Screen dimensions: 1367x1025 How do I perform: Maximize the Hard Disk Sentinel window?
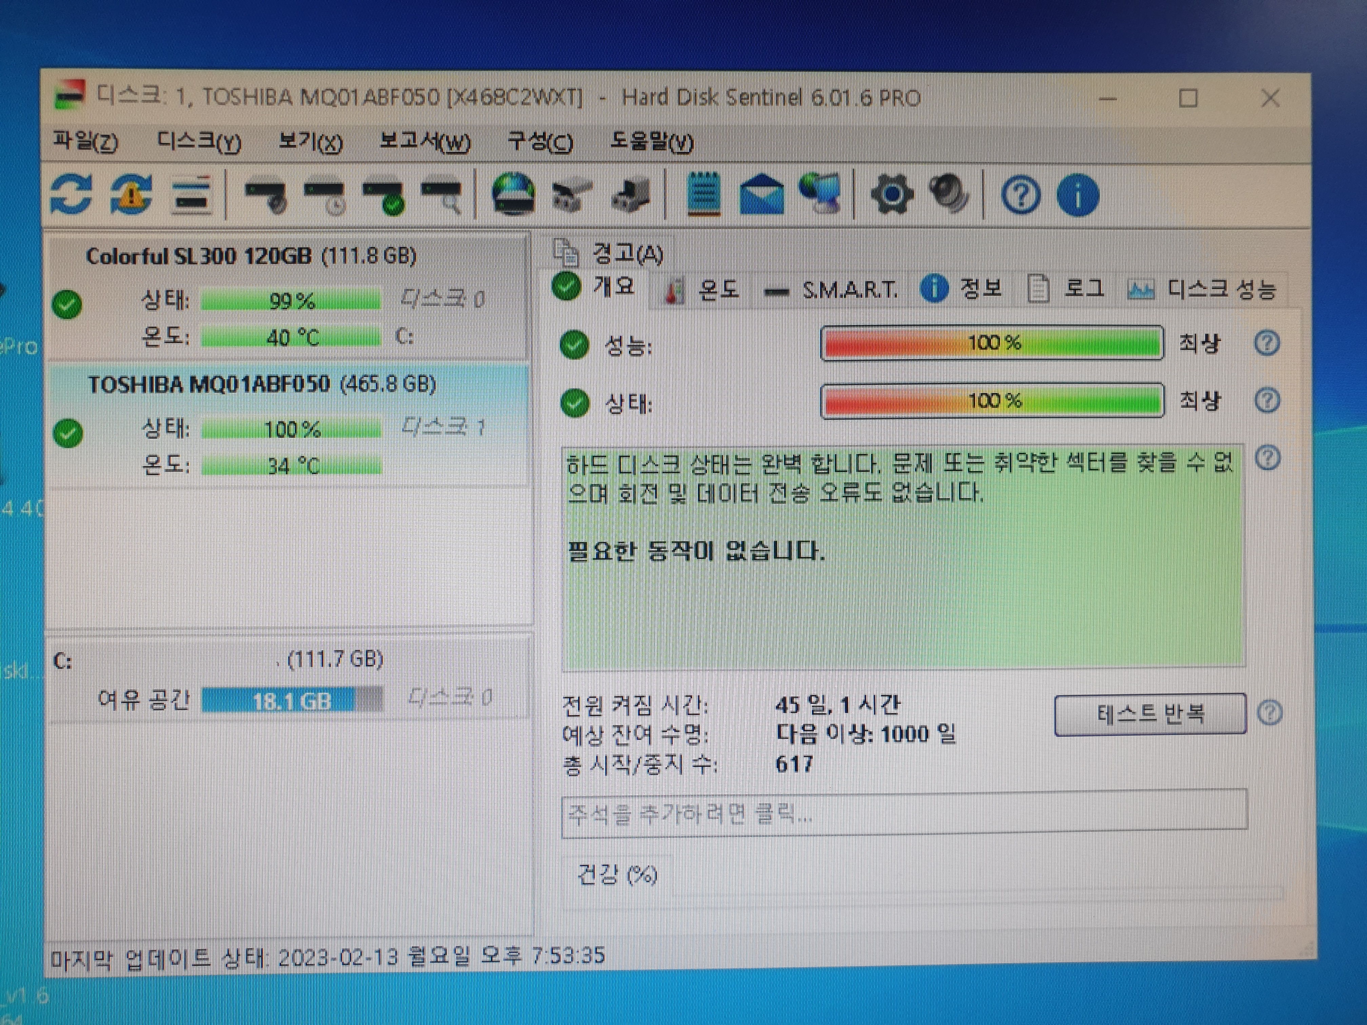point(1188,98)
